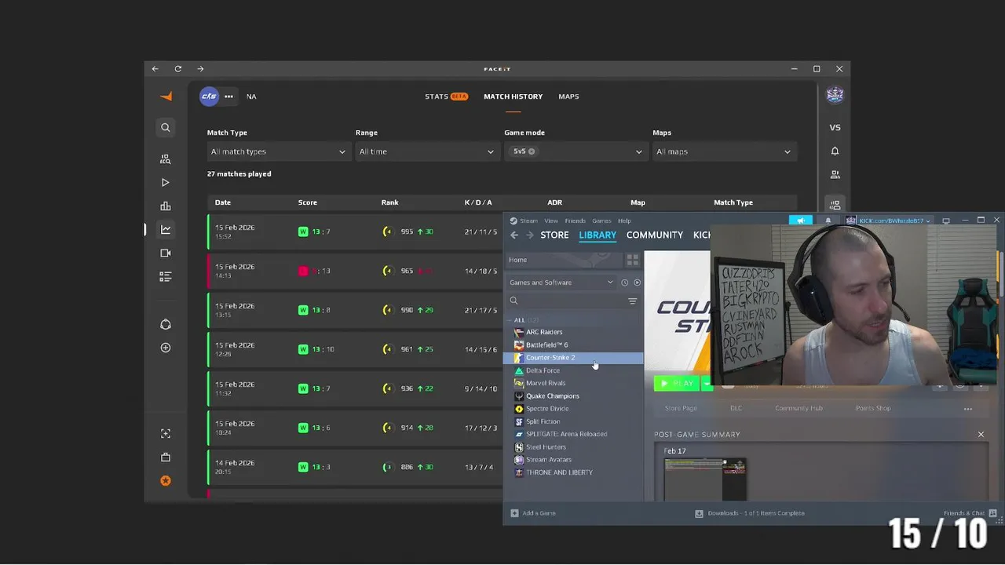The image size is (1005, 565).
Task: Open Friends & Chat in Steam
Action: (x=970, y=513)
